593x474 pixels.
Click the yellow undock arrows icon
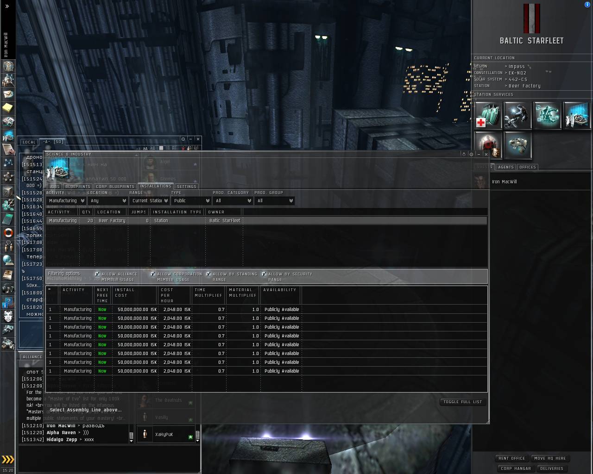(8, 459)
